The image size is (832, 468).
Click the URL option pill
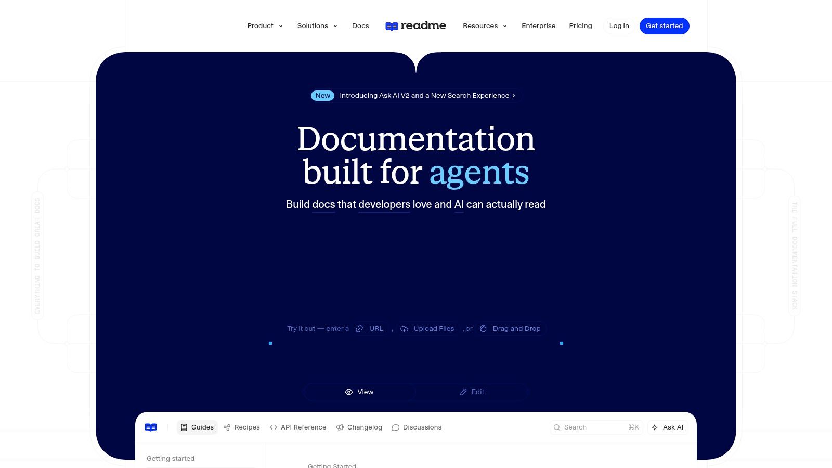coord(370,329)
